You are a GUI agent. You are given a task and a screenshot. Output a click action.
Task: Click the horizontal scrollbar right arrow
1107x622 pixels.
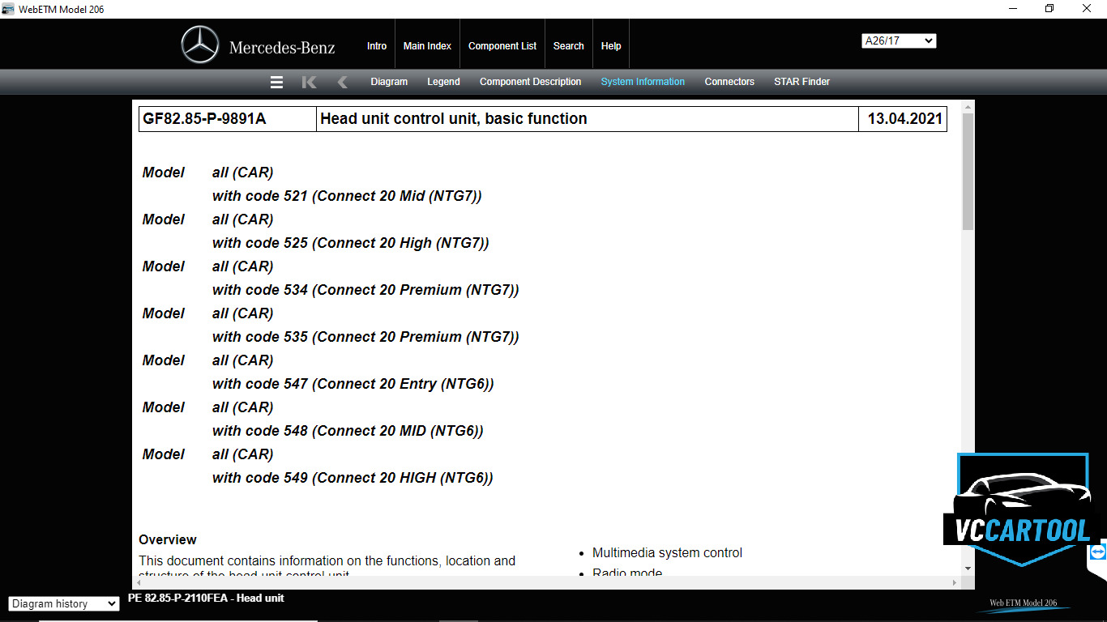tap(955, 582)
